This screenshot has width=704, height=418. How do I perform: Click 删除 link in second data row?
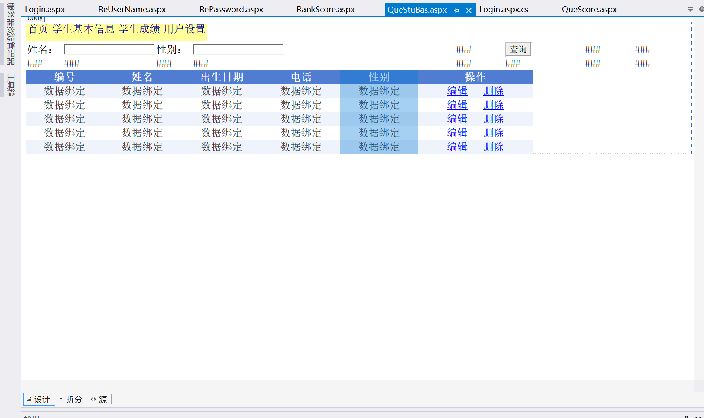pos(494,105)
